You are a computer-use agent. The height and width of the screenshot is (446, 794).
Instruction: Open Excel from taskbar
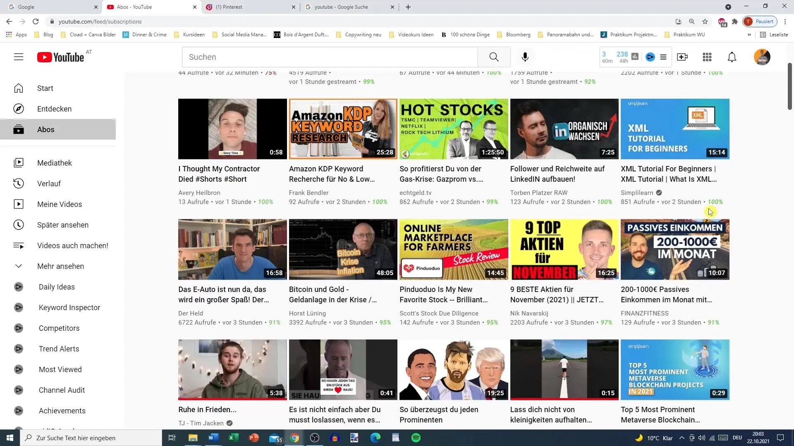click(x=233, y=438)
